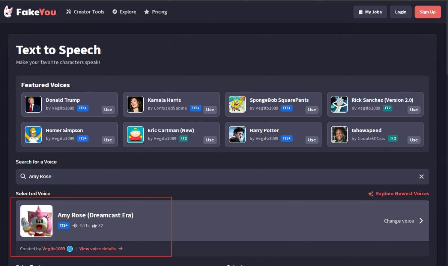Click the Donald Trump avatar thumbnail
448x266 pixels.
(x=33, y=104)
